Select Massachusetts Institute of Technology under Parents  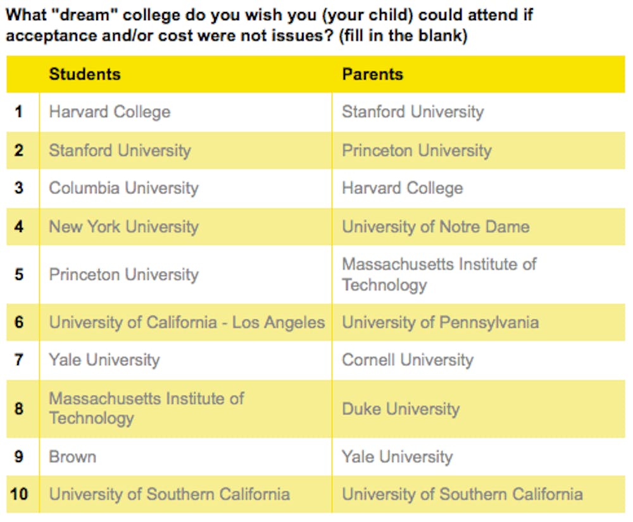pos(439,274)
